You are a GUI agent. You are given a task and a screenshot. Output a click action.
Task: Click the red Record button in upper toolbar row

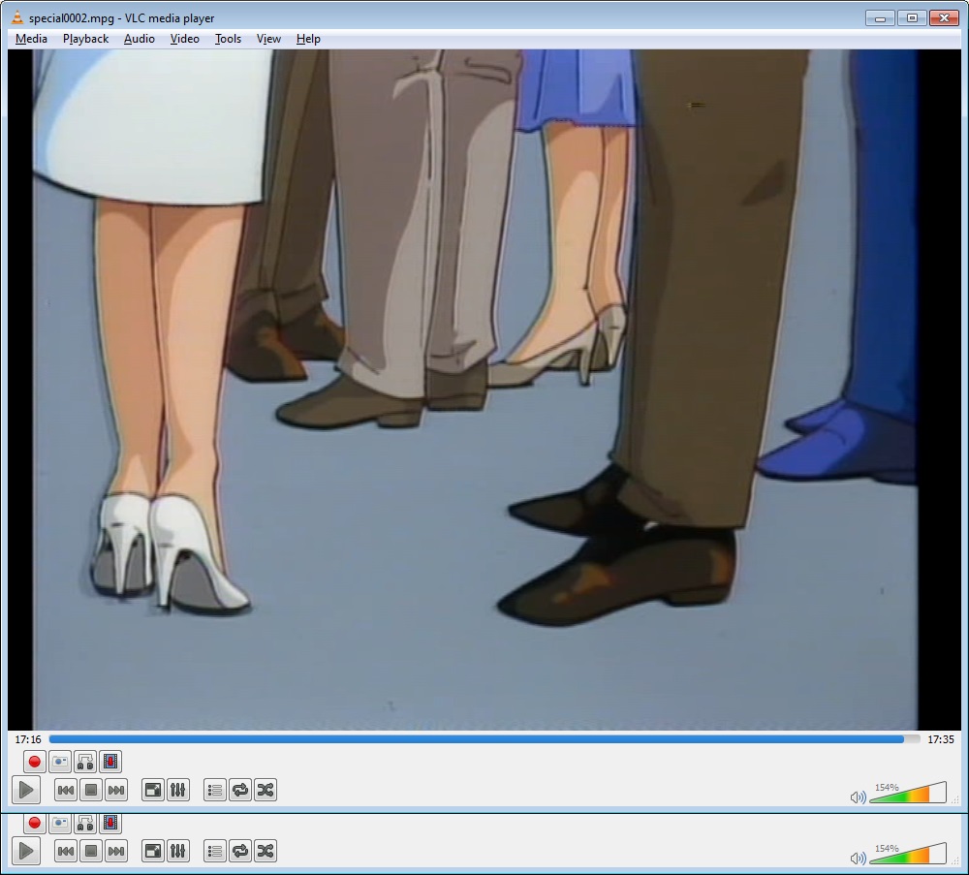pos(35,762)
